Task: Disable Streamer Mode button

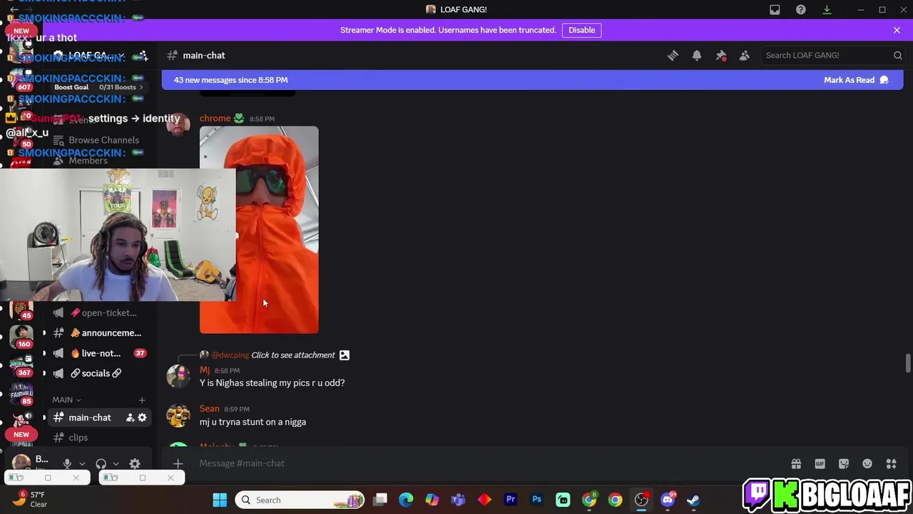Action: click(581, 30)
